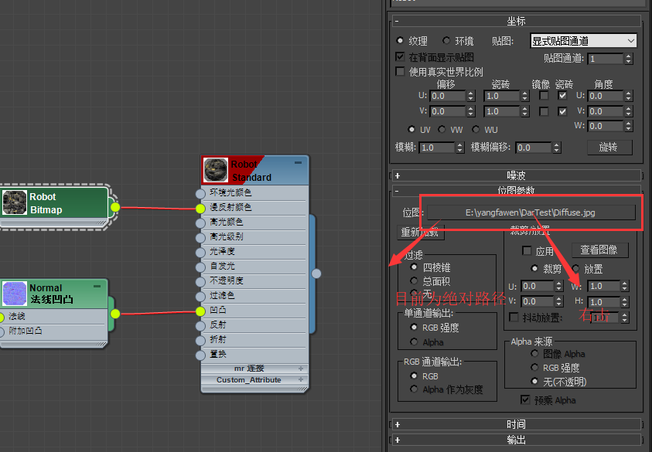
Task: Click the 旋转 button
Action: click(x=609, y=147)
